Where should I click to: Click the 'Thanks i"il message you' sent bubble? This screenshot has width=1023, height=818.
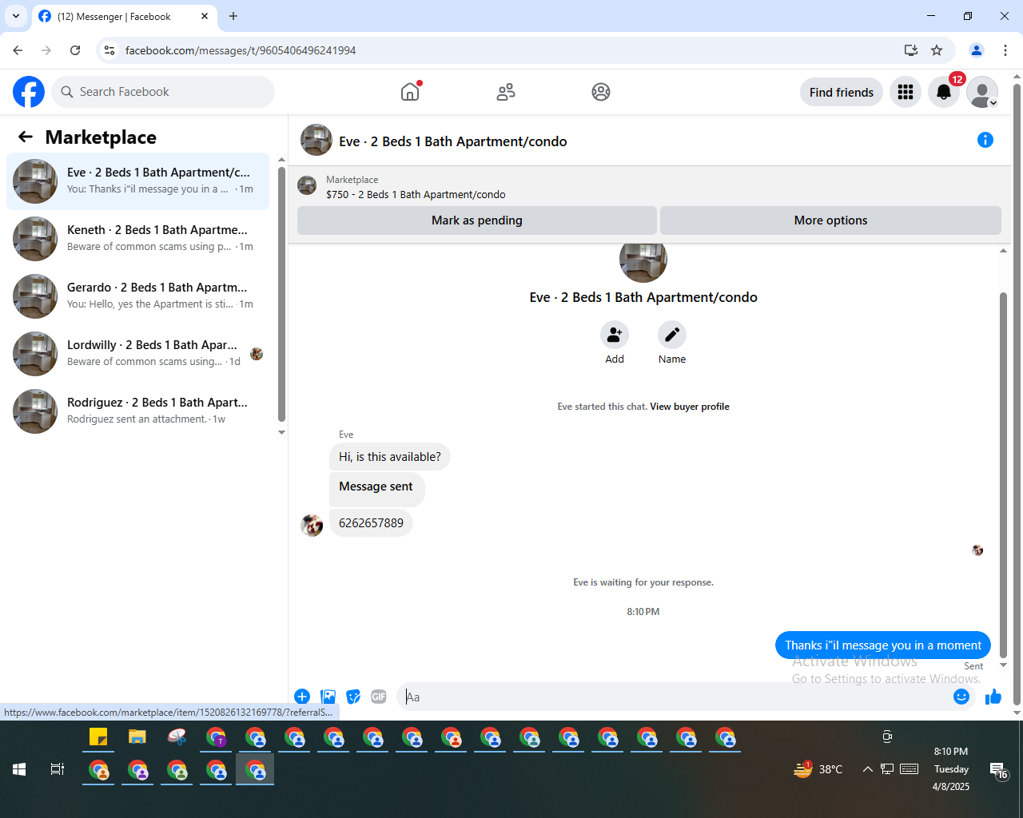[x=883, y=645]
